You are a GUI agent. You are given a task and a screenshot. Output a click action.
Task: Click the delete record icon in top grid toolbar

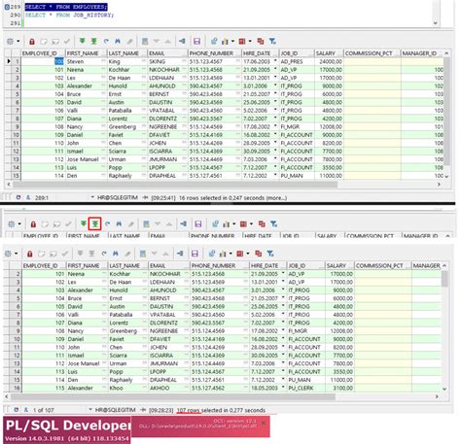[x=55, y=42]
